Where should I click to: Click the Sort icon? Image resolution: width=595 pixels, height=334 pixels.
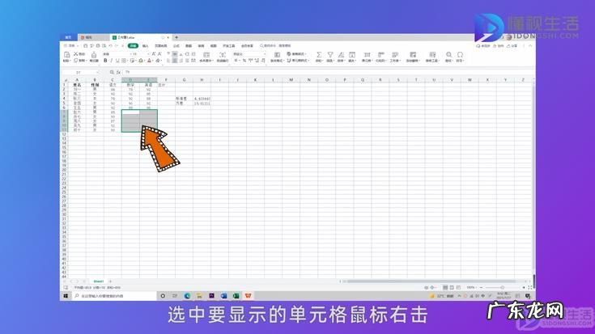[x=341, y=55]
